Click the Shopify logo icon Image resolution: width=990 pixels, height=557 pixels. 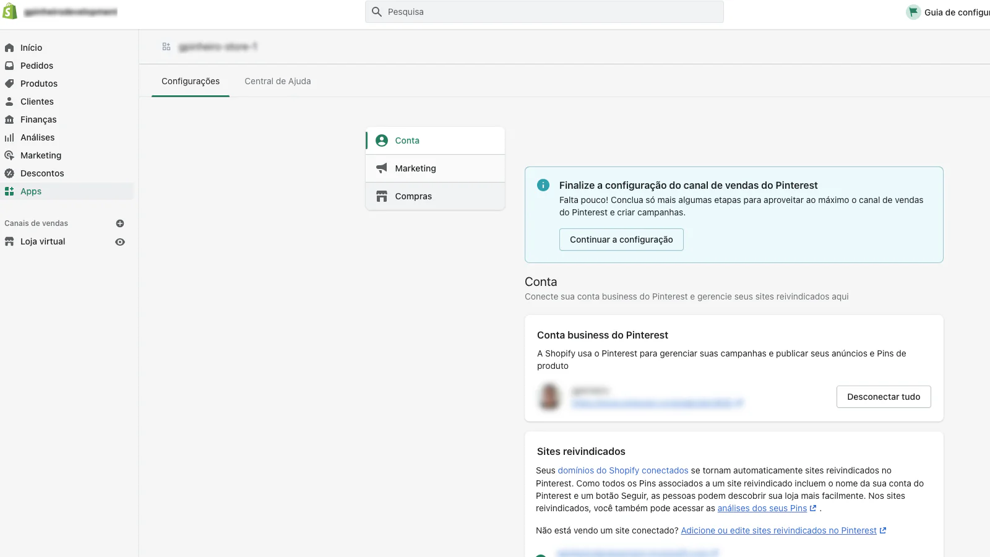coord(10,11)
